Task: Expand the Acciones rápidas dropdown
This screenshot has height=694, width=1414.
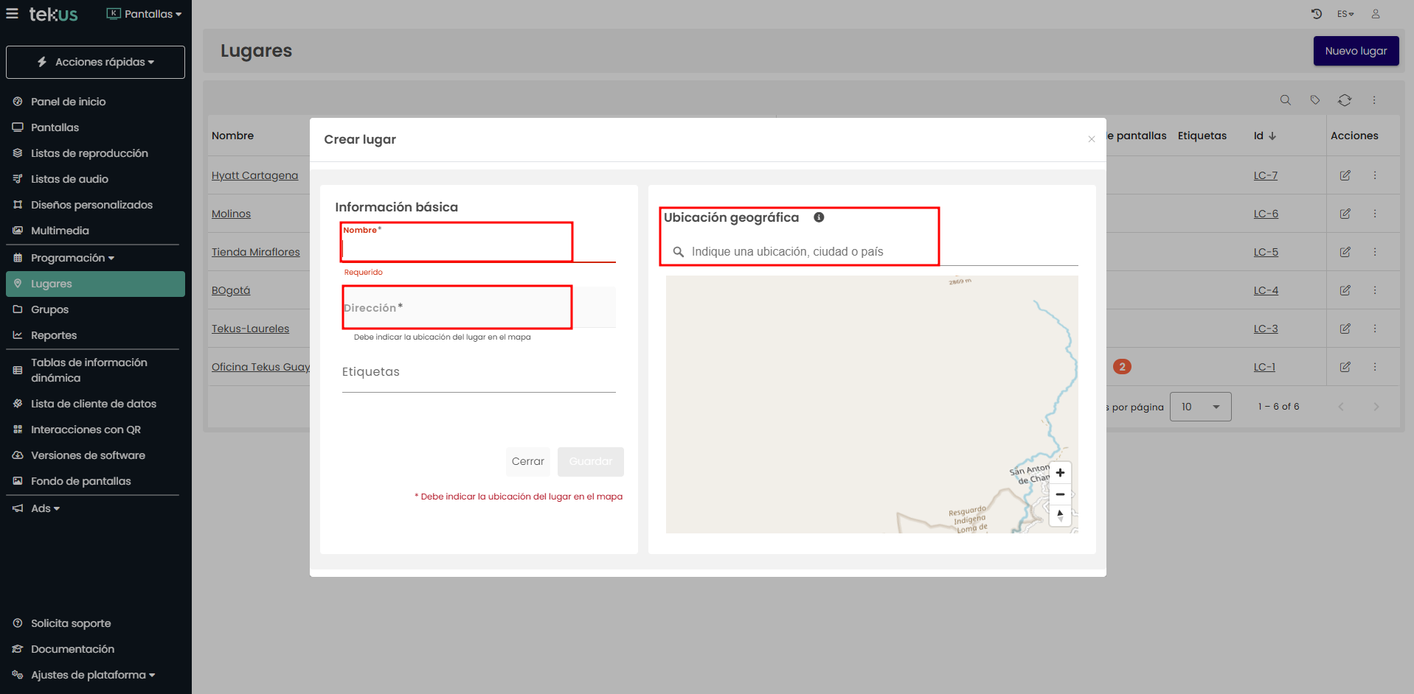Action: [x=96, y=62]
